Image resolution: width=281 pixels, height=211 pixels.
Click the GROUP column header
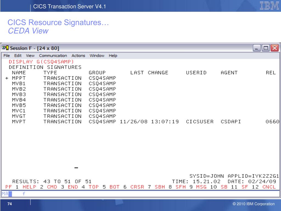pos(97,73)
